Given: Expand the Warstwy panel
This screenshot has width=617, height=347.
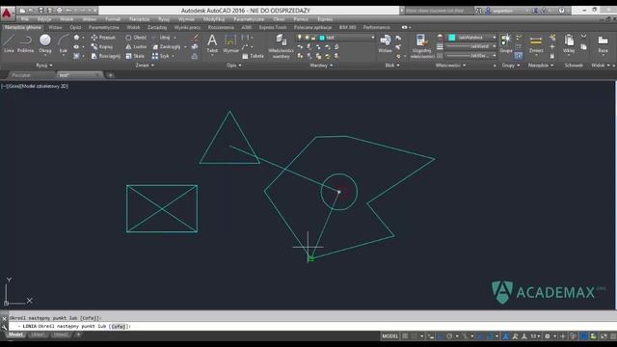Looking at the screenshot, I should click(321, 66).
